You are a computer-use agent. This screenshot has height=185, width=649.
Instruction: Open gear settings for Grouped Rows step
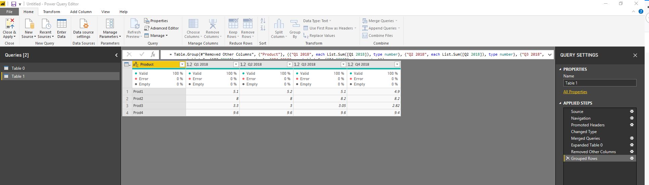[632, 159]
